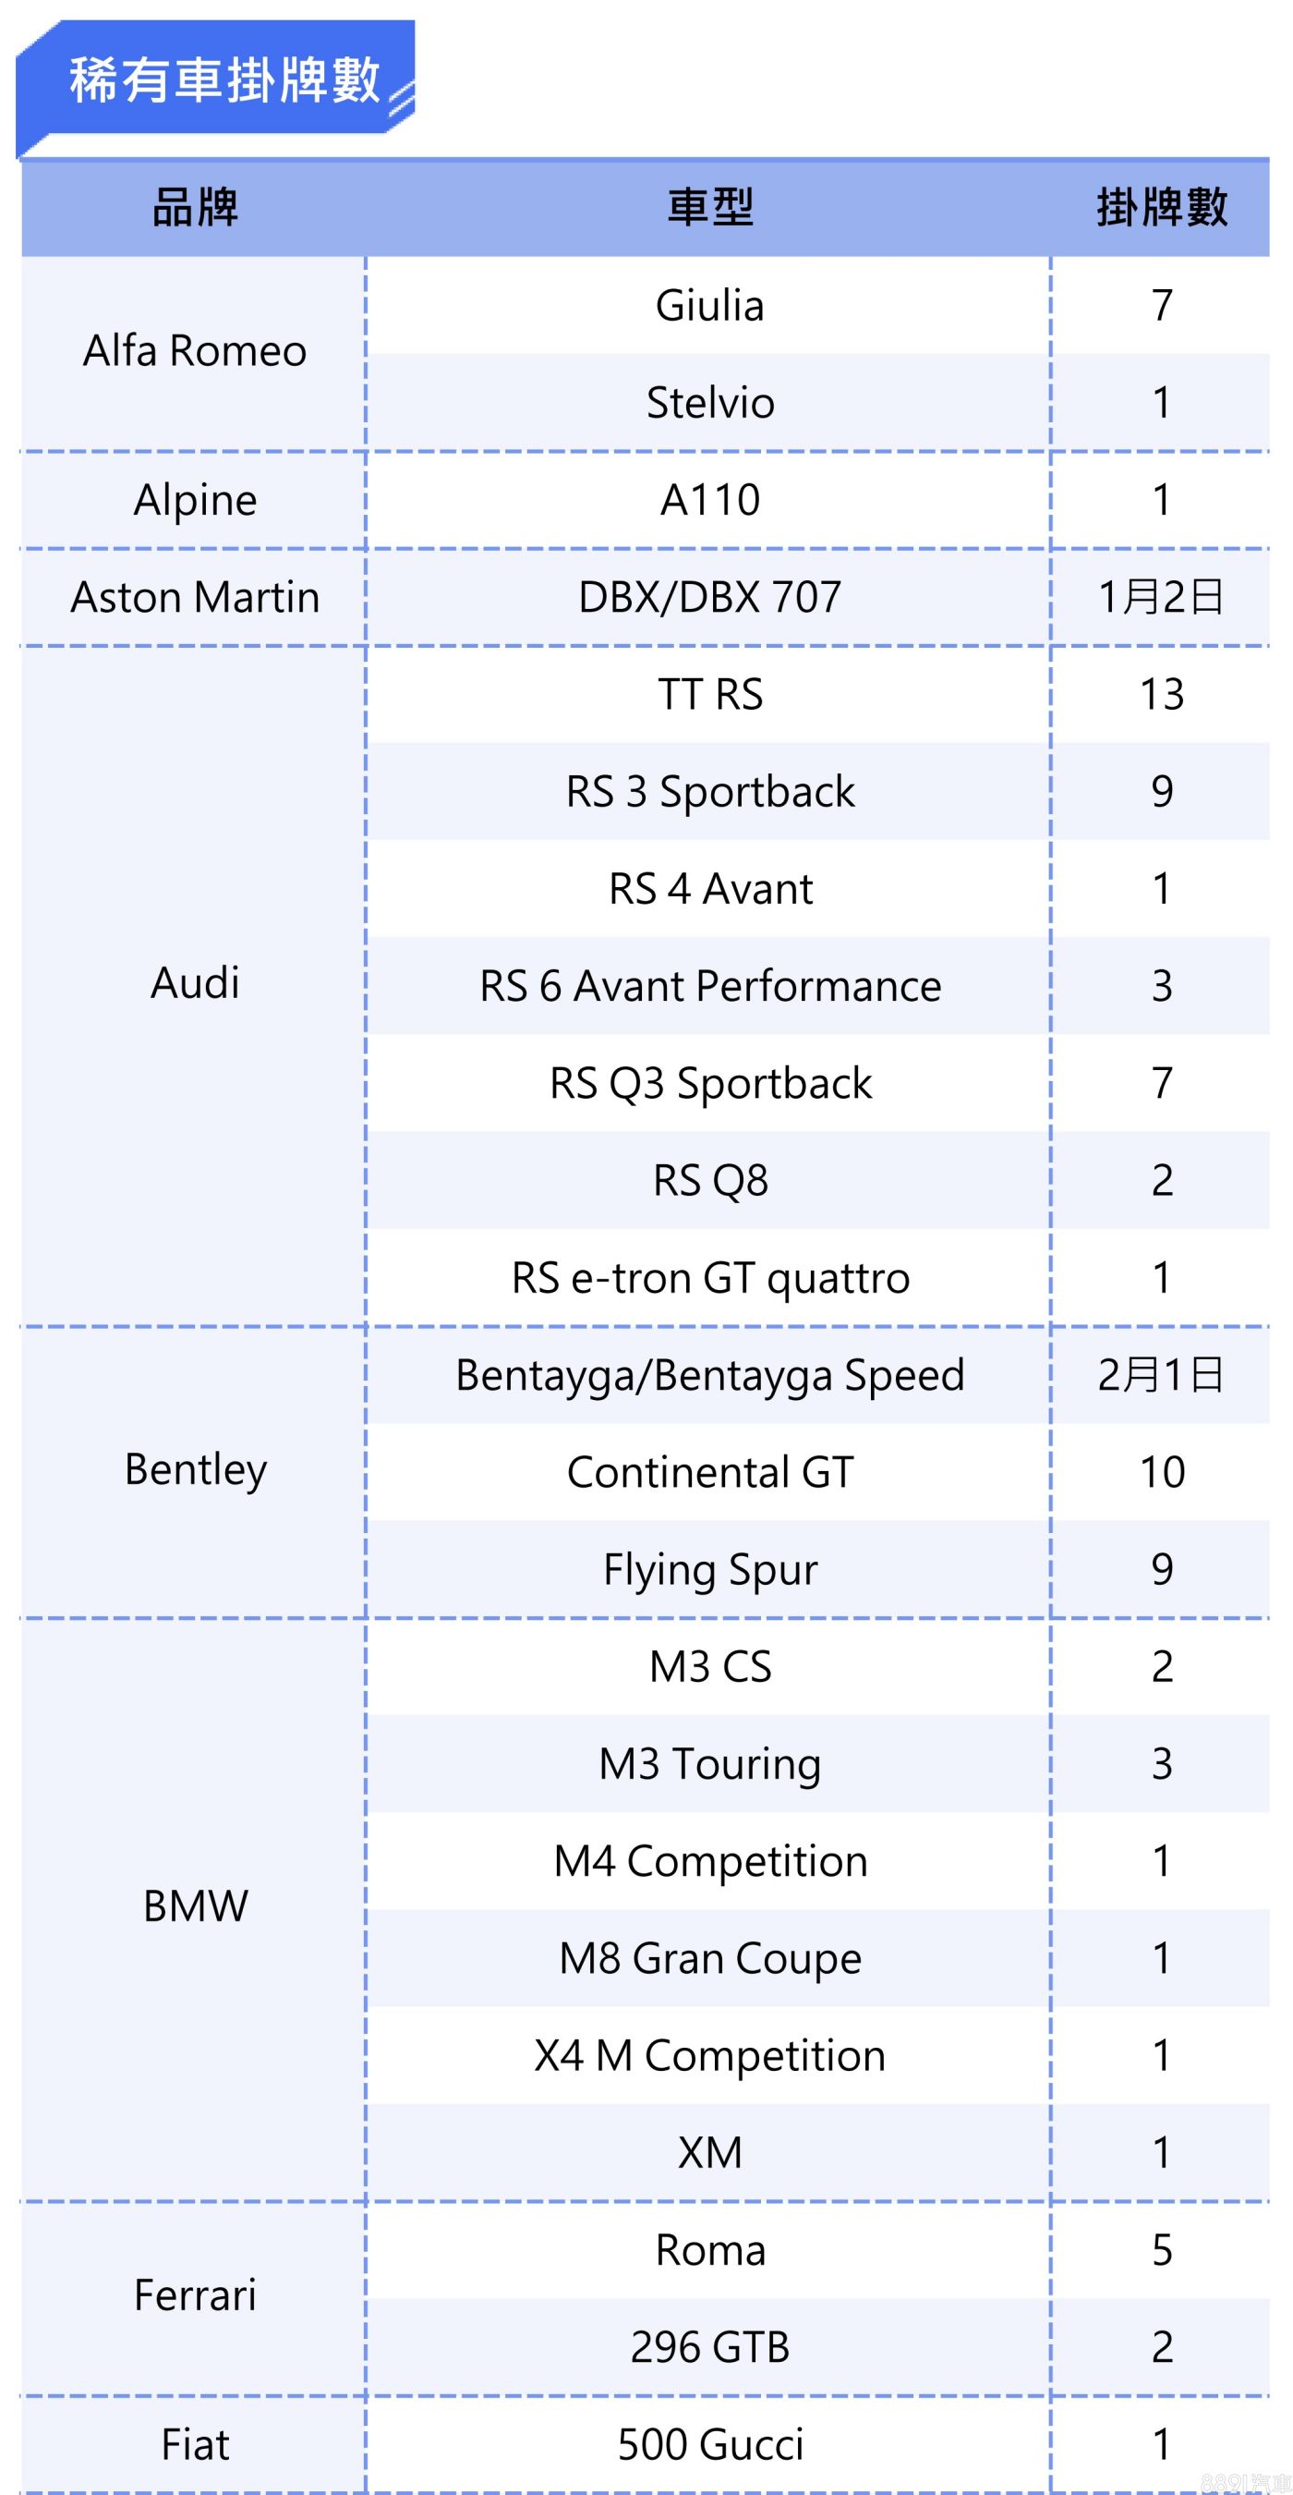Image resolution: width=1293 pixels, height=2495 pixels.
Task: Select the RS 6 Avant Performance row
Action: click(x=709, y=986)
